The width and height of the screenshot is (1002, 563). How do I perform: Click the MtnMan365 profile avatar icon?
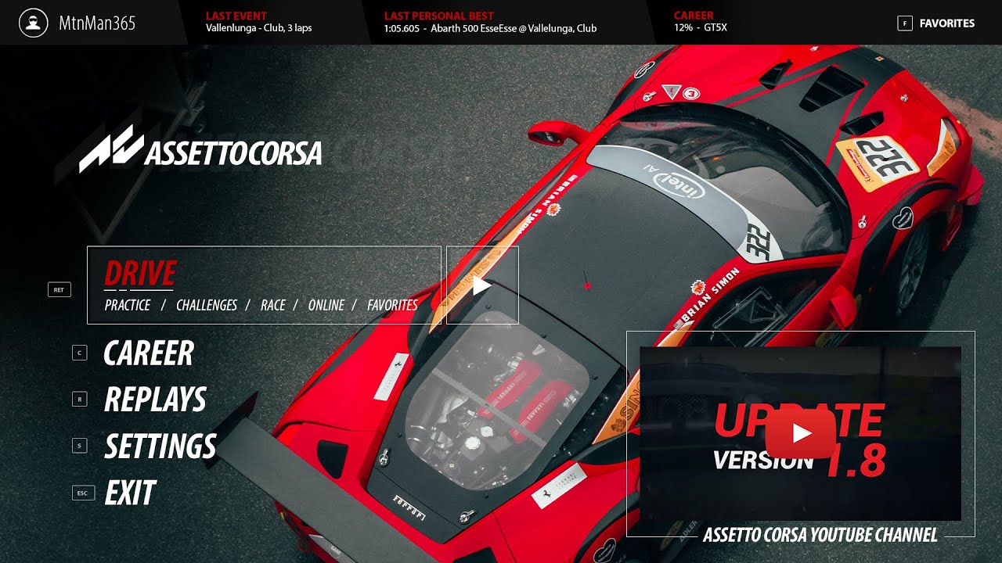coord(33,23)
